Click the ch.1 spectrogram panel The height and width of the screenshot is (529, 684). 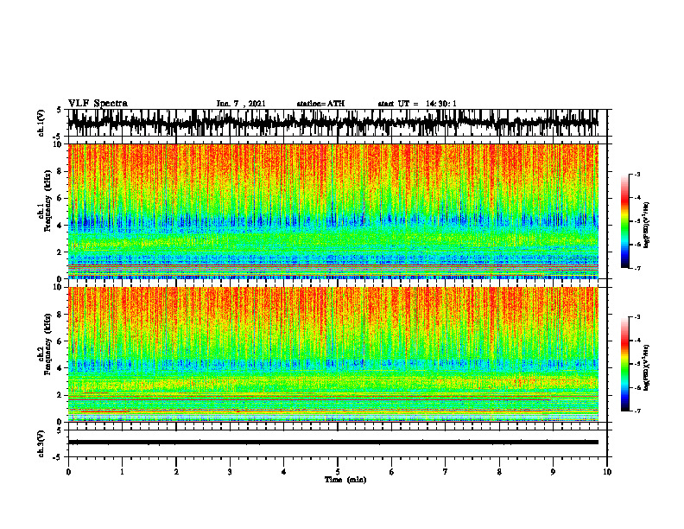(x=332, y=211)
